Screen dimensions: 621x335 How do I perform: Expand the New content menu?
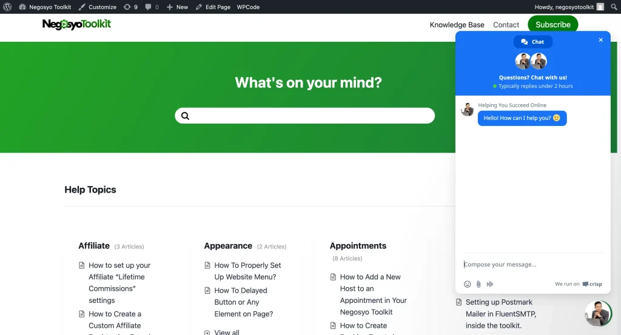pos(178,7)
